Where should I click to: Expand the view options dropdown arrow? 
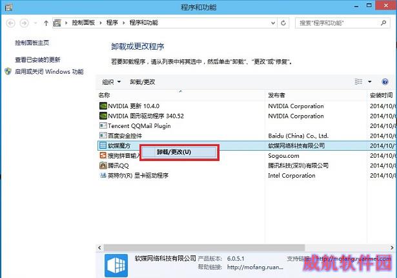(x=370, y=81)
